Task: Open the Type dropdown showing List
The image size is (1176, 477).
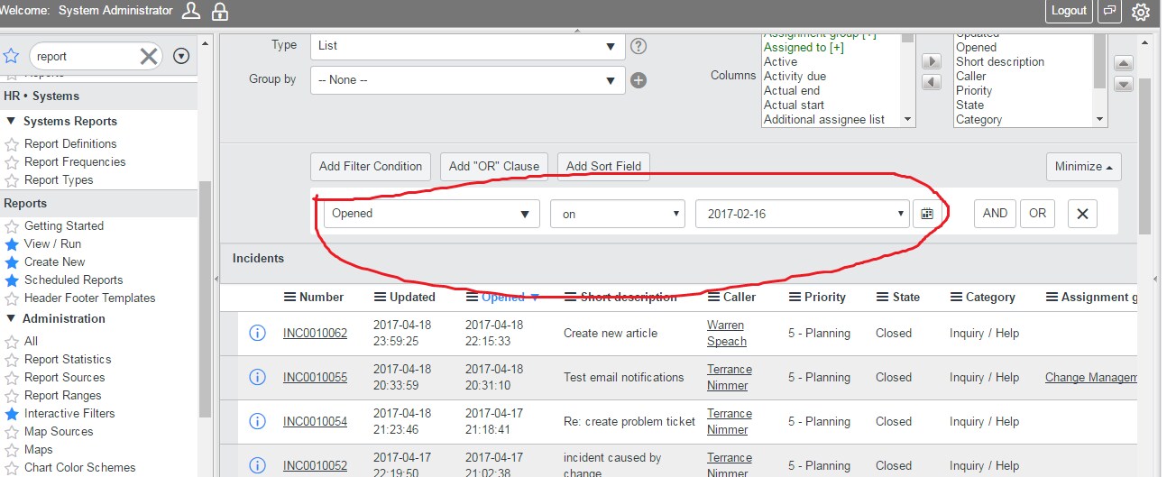Action: click(467, 46)
